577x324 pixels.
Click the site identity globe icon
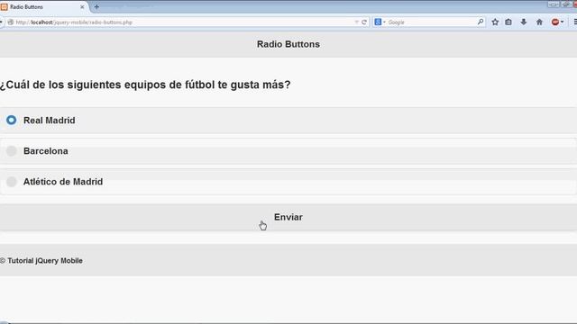click(x=11, y=22)
